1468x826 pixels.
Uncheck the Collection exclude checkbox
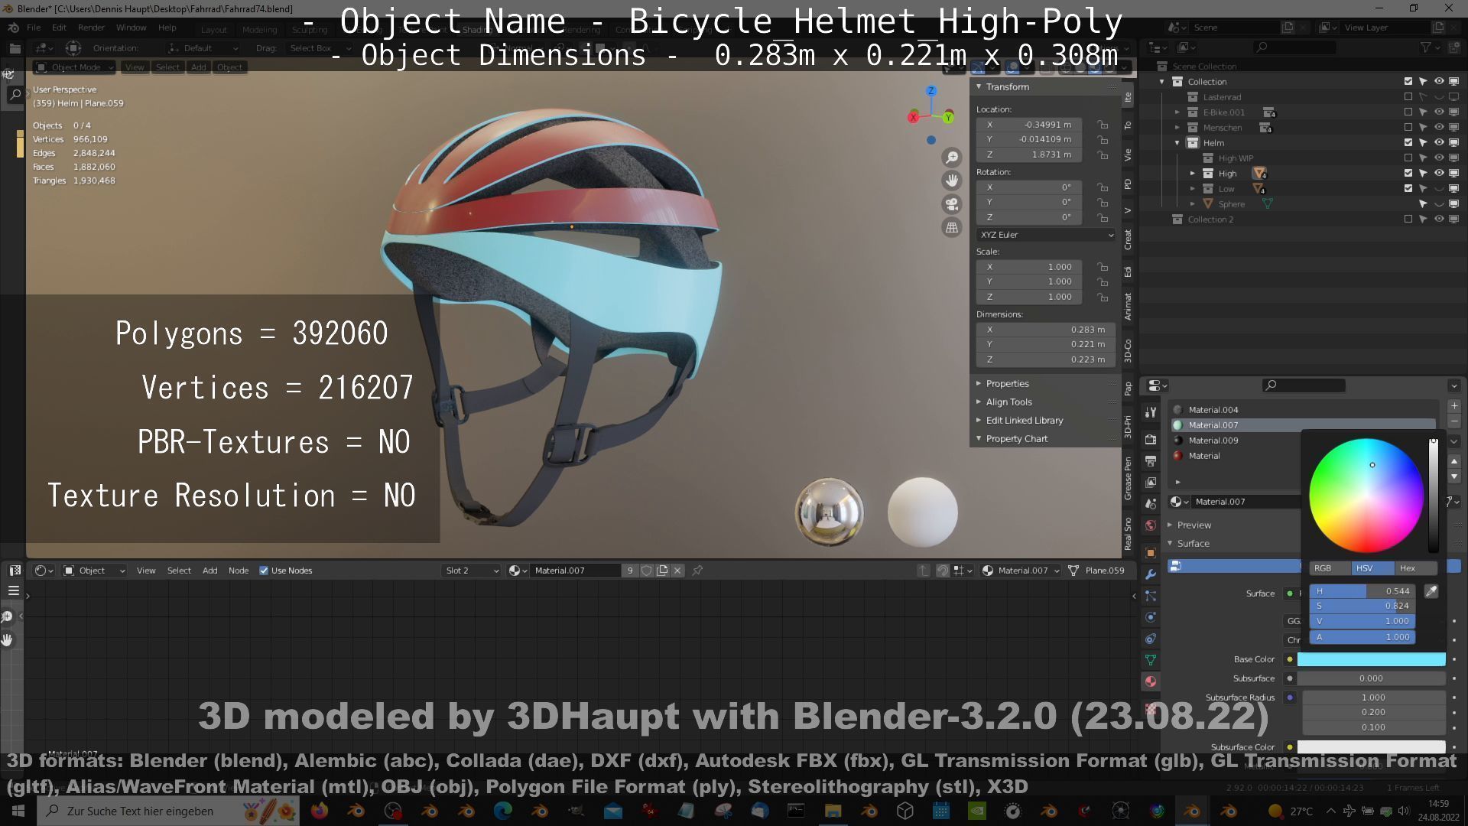[1408, 82]
